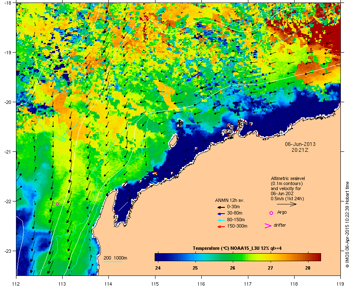Click the magenta drifter chevron in the legend

pyautogui.click(x=268, y=226)
